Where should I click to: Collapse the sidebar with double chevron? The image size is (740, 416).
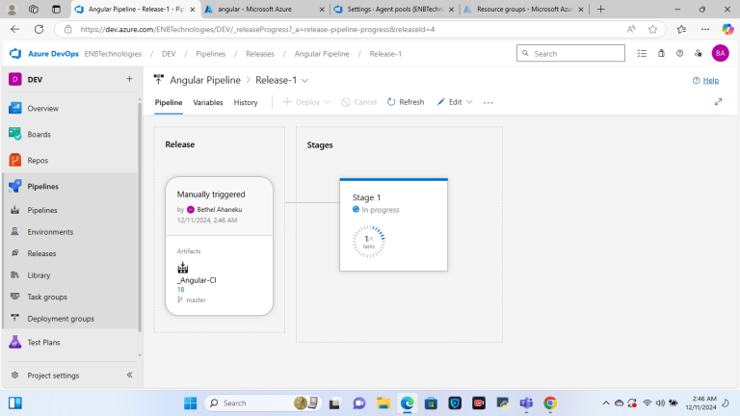coord(129,375)
